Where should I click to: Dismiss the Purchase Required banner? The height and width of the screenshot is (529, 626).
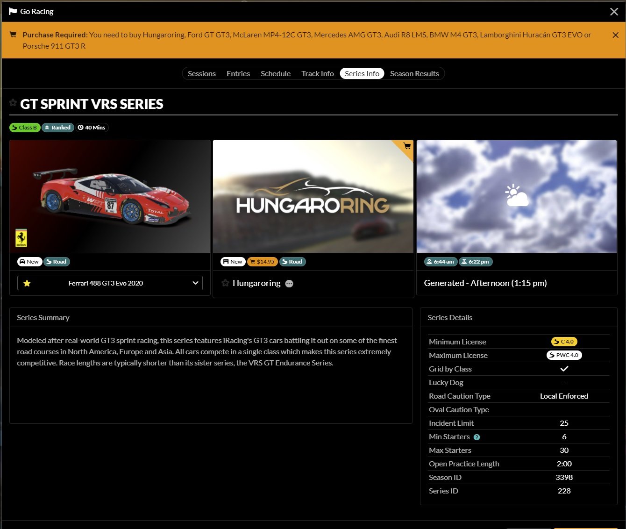coord(615,35)
